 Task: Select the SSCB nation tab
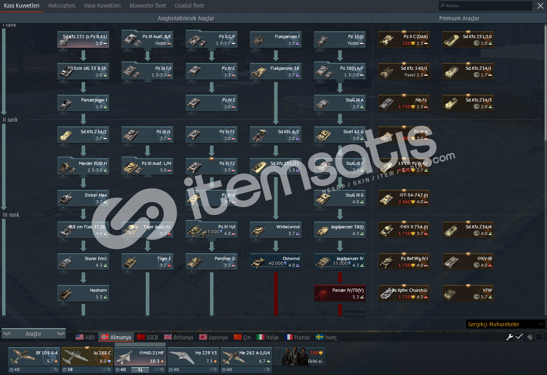pos(148,337)
